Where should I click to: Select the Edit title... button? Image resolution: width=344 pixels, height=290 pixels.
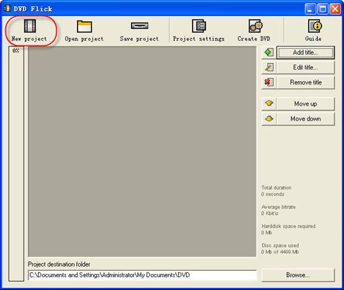click(306, 67)
